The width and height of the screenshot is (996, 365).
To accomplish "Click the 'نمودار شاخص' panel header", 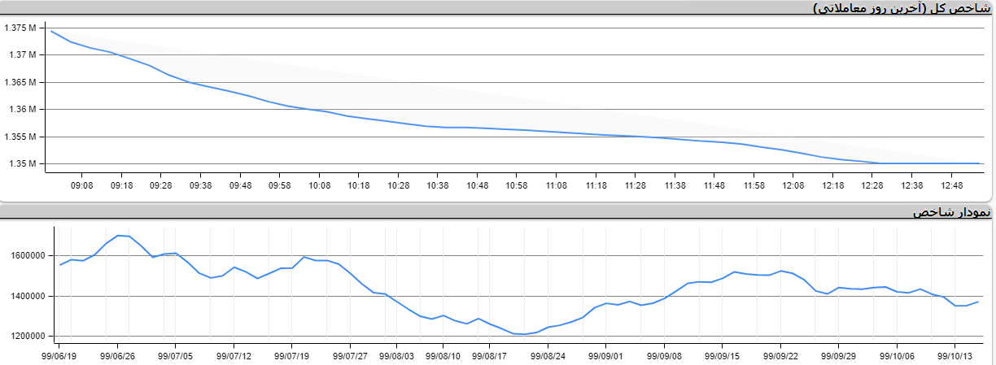I will [x=951, y=212].
